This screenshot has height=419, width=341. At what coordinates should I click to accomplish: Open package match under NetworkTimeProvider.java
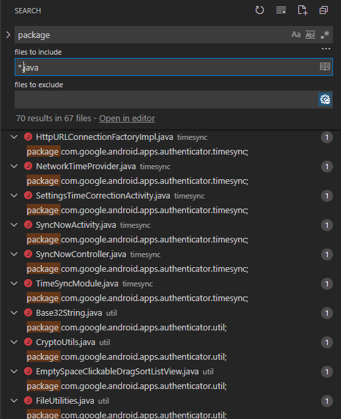pos(137,181)
